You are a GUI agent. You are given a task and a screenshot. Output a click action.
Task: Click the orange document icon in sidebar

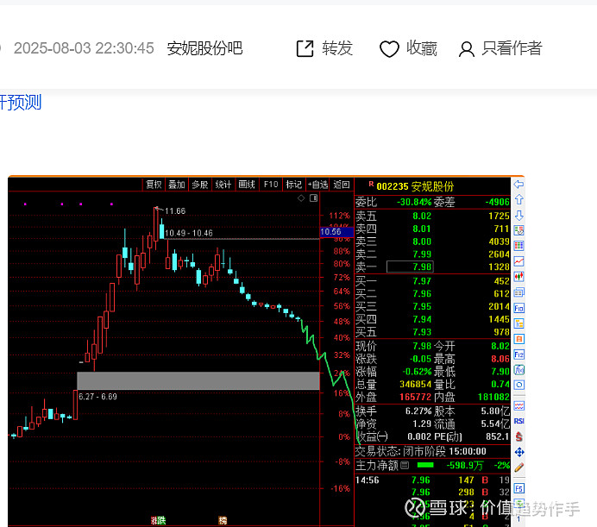[518, 339]
